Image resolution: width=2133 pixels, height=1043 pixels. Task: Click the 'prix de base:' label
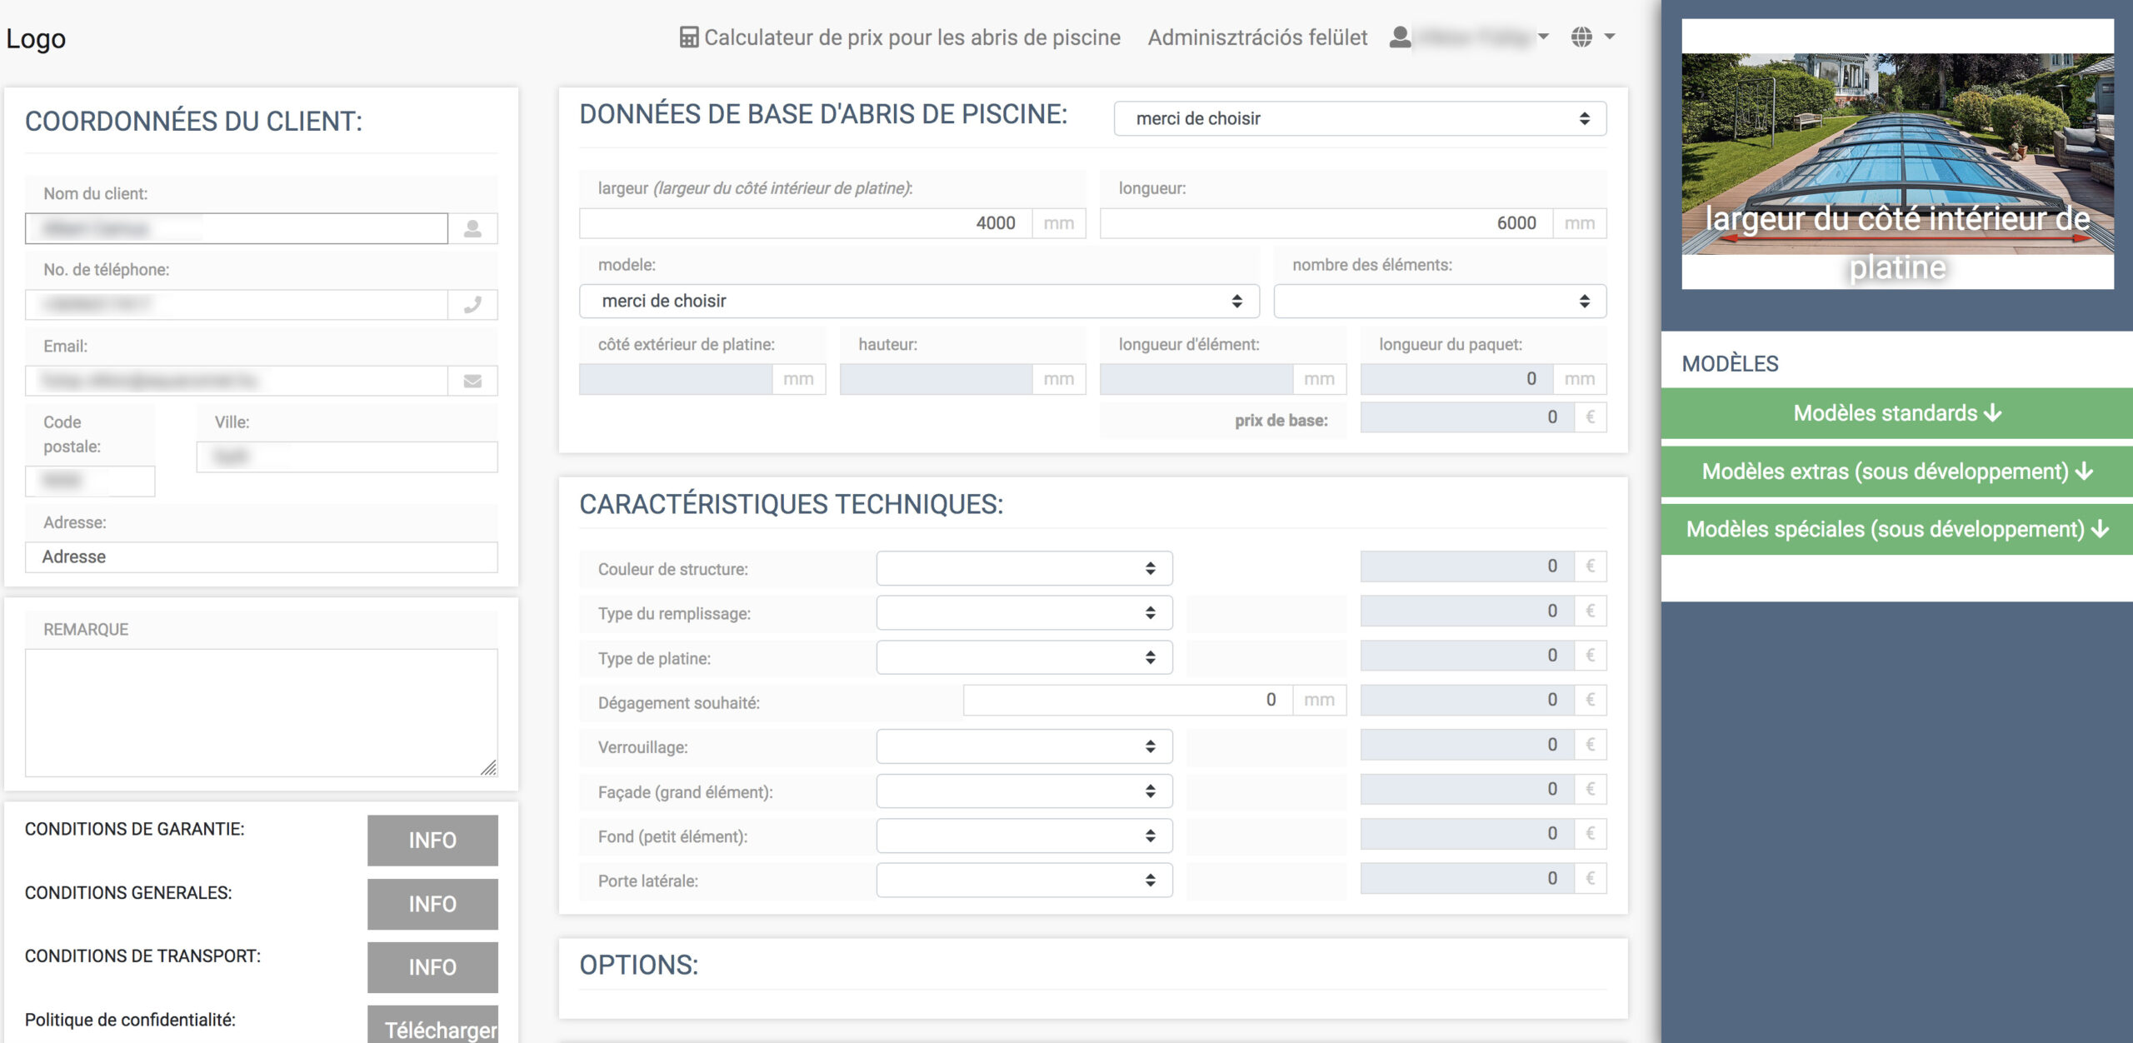(x=1281, y=421)
